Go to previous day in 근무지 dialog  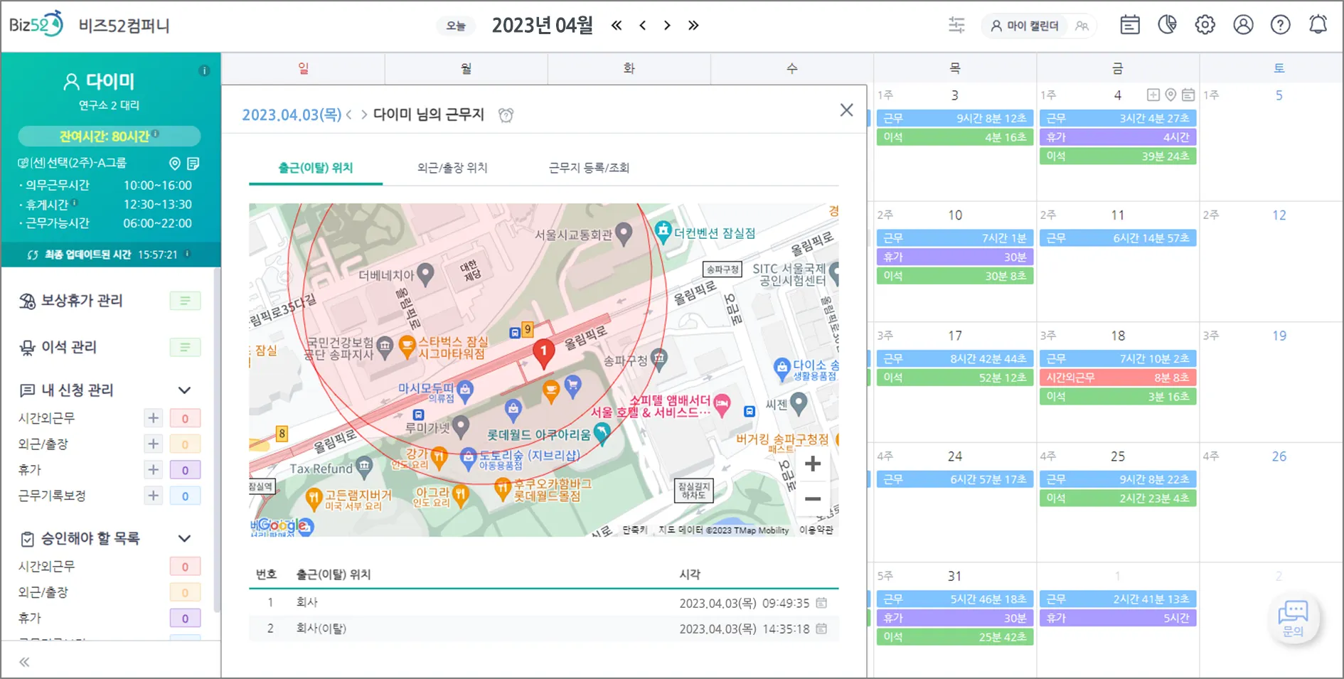point(348,114)
